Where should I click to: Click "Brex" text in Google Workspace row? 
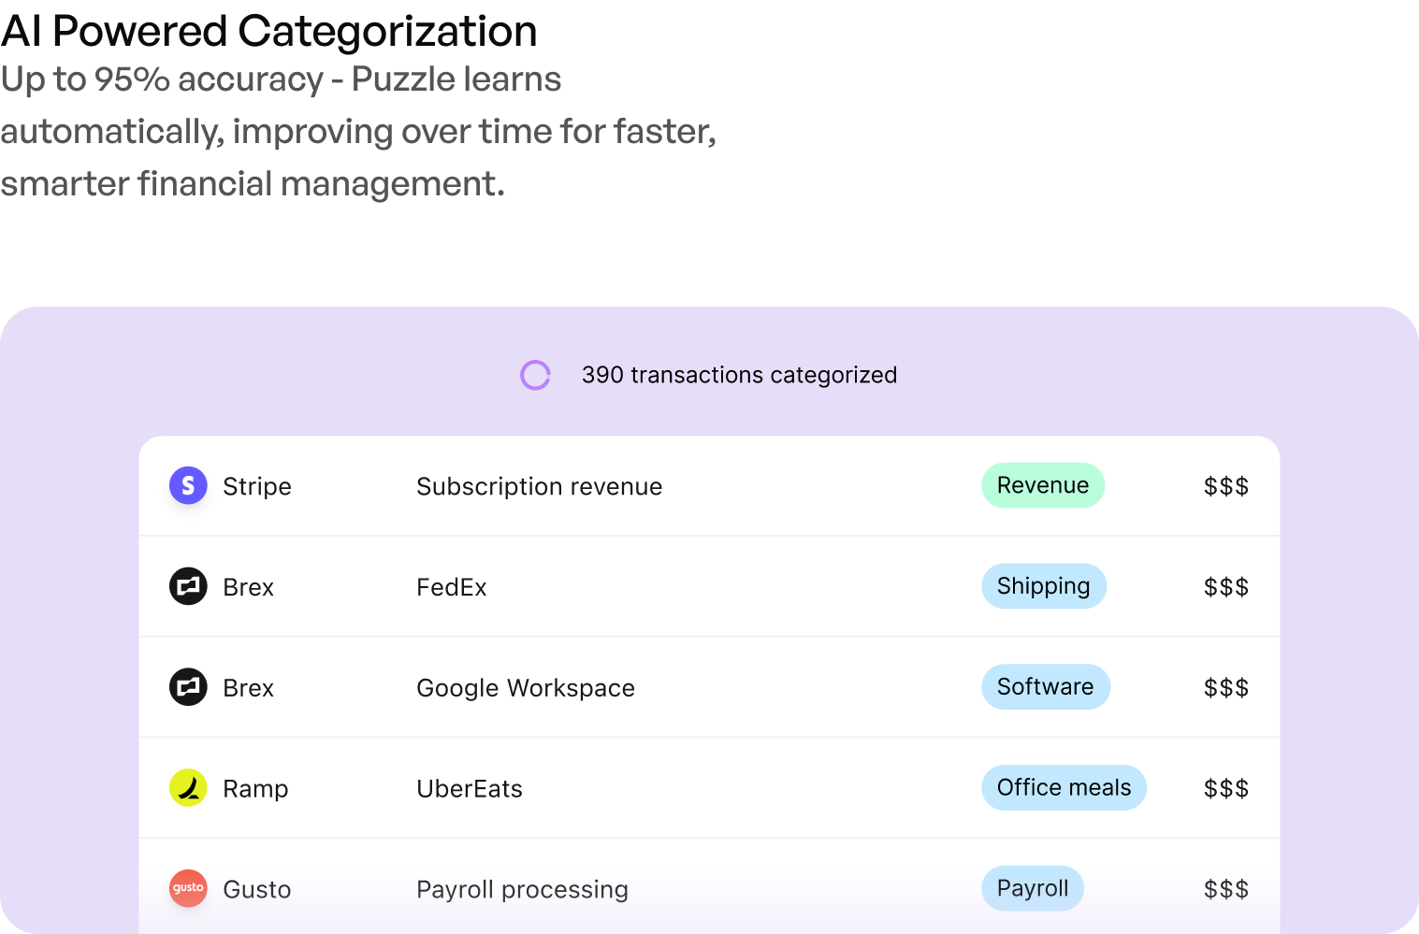pyautogui.click(x=249, y=688)
